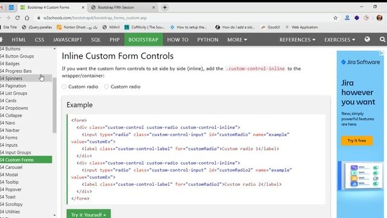387x218 pixels.
Task: Close the Bootstrap Fifth Session tab
Action: 154,7
